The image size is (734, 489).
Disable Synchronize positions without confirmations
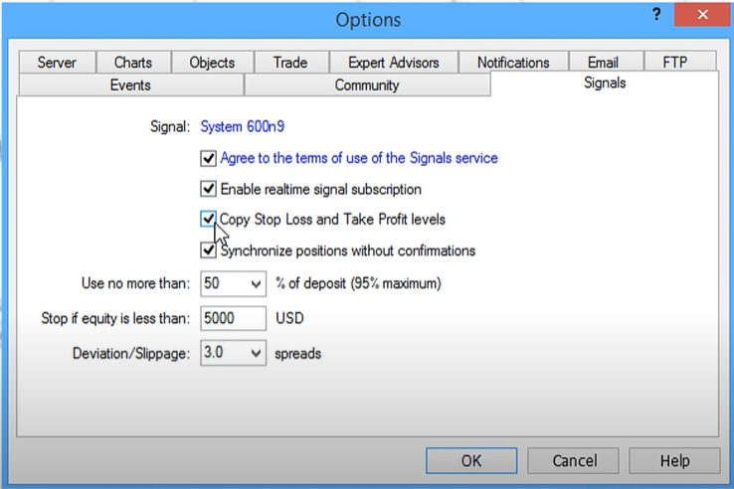[208, 250]
